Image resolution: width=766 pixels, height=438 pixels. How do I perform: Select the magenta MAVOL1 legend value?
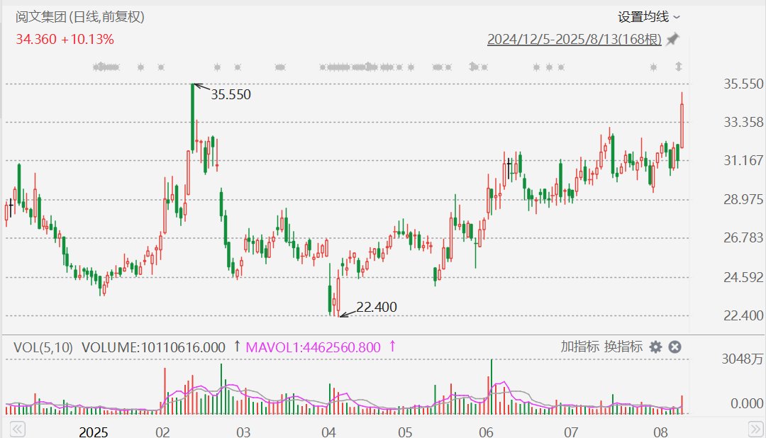pyautogui.click(x=313, y=347)
